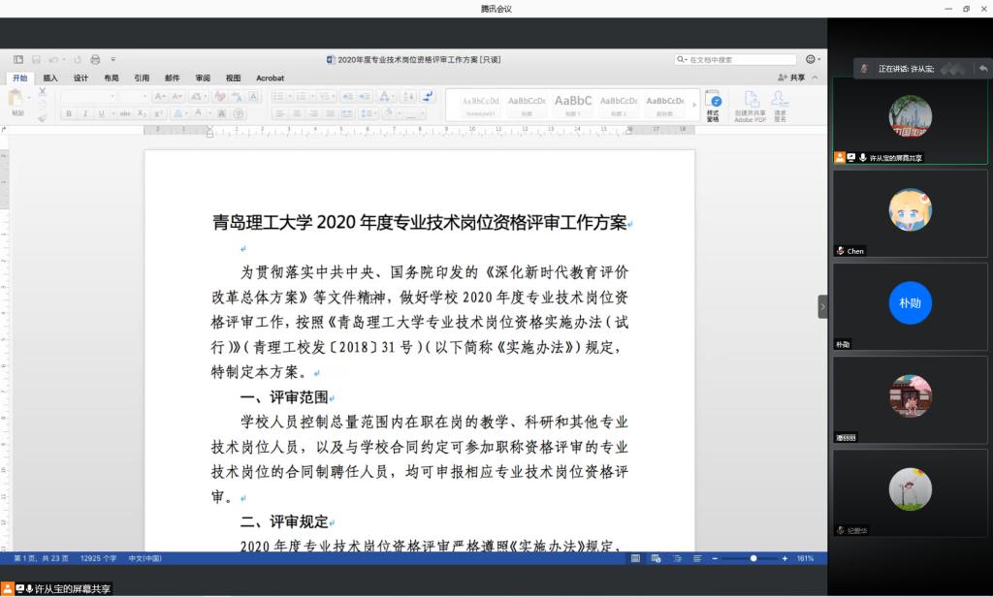Click the Request Signature icon
Viewport: 993px width, 597px height.
[x=780, y=105]
